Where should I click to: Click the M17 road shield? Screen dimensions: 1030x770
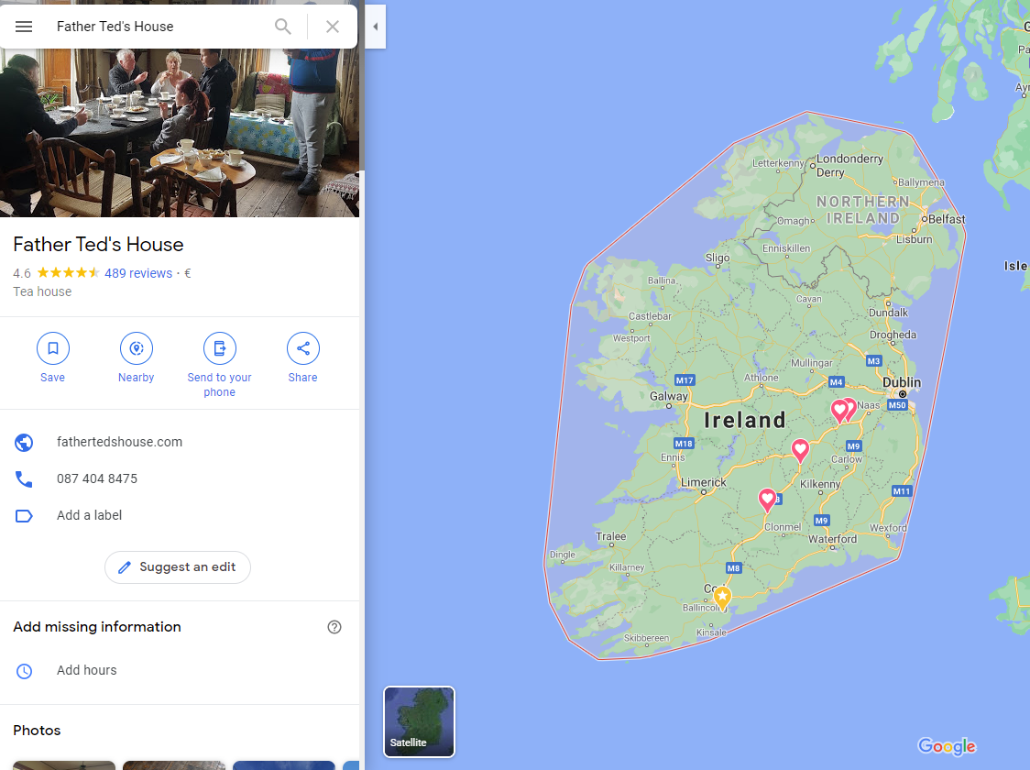click(685, 380)
